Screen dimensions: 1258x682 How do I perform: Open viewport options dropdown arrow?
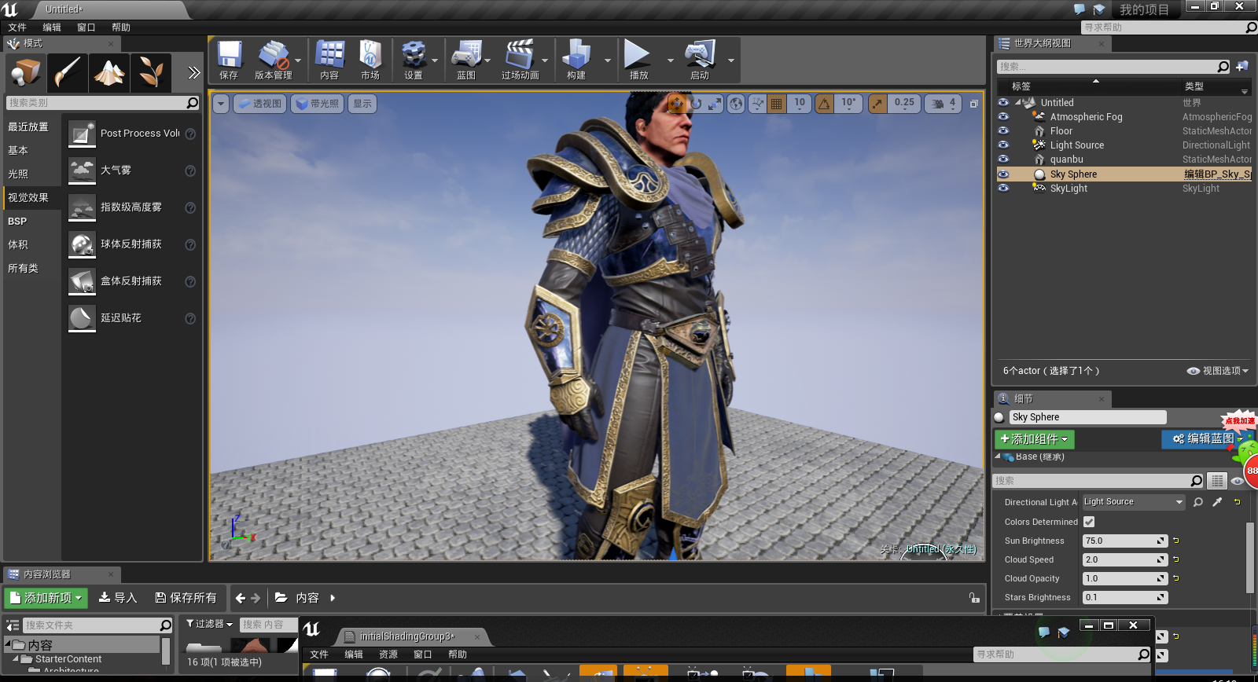[x=221, y=104]
